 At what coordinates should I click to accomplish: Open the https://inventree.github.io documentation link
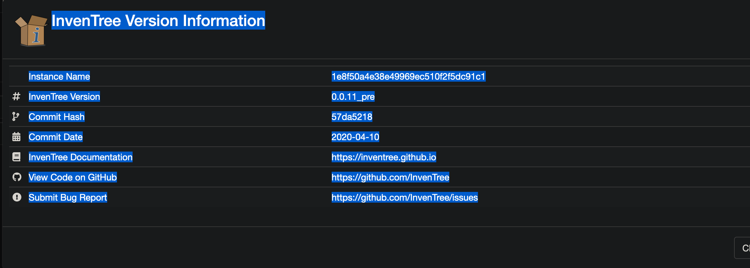click(384, 157)
